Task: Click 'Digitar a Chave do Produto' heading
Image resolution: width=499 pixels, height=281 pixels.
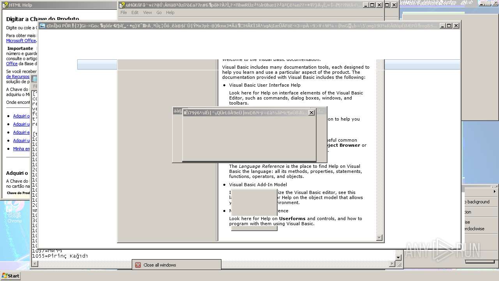Action: click(42, 19)
